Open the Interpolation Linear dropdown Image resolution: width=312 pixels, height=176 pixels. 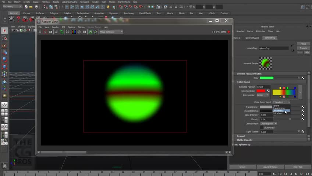(262, 95)
